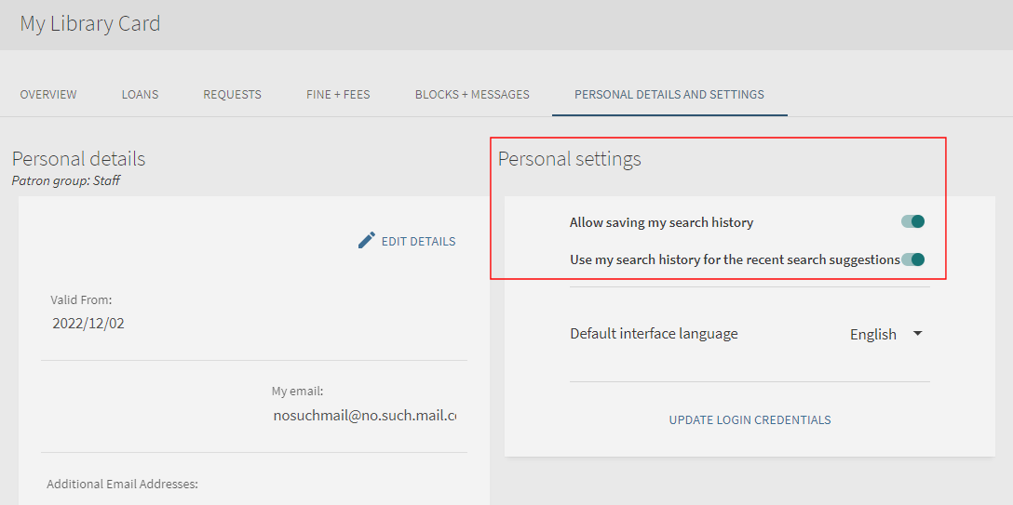Click Update Login Credentials
The height and width of the screenshot is (505, 1013).
point(750,420)
